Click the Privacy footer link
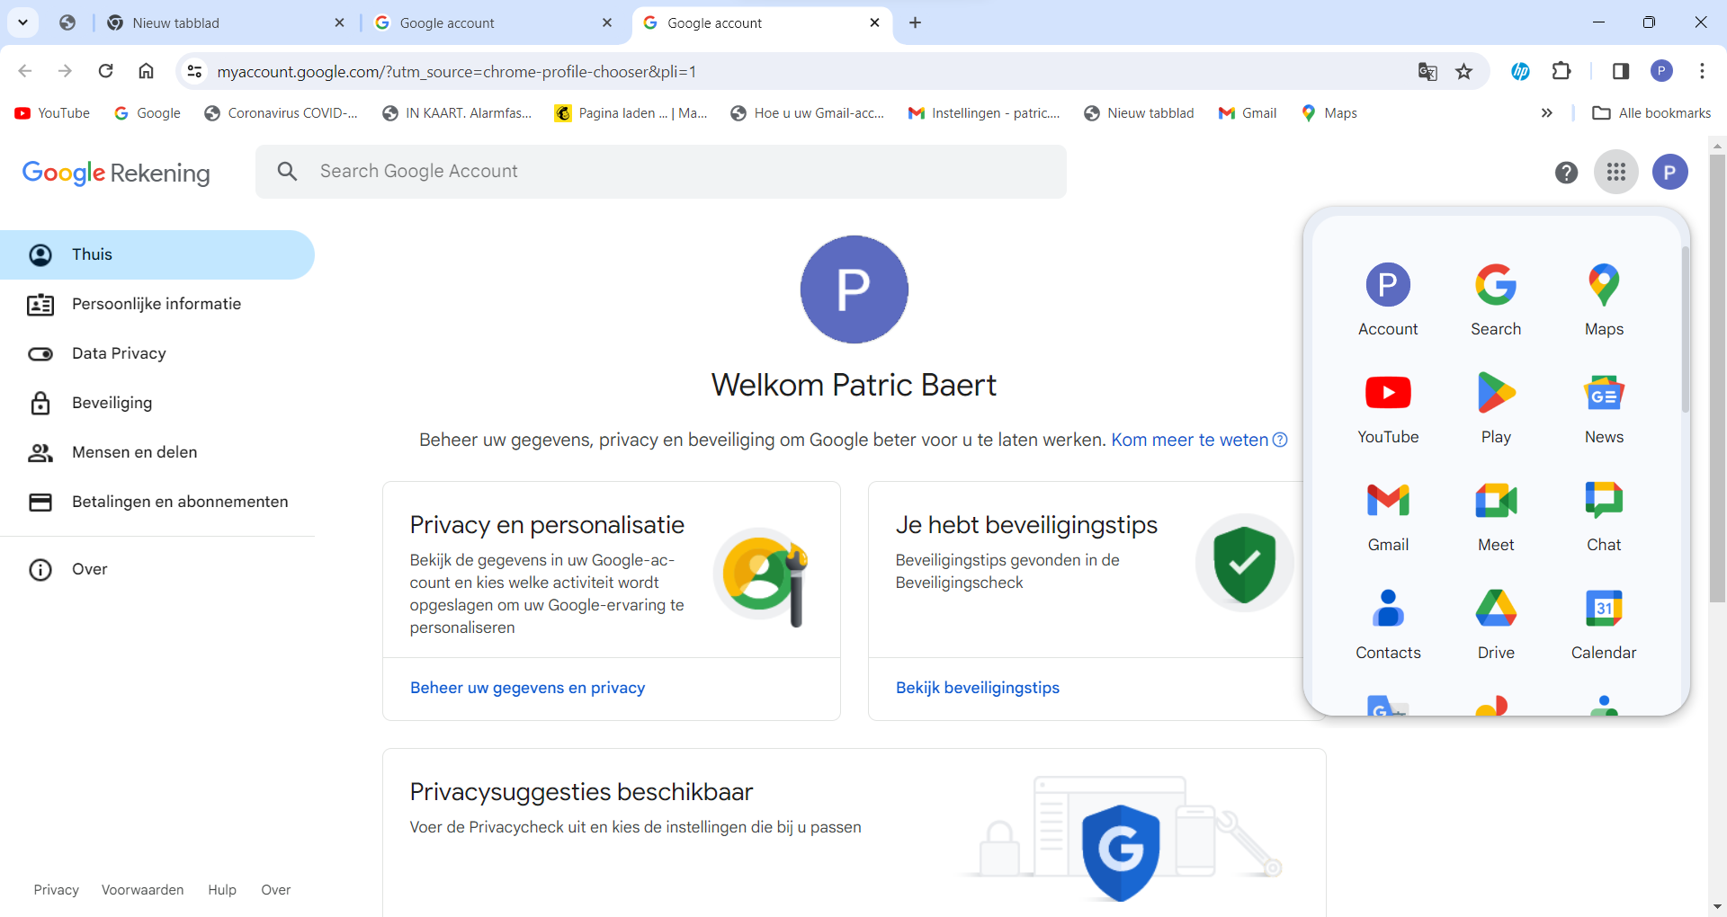Screen dimensions: 1727x917 click(x=57, y=890)
